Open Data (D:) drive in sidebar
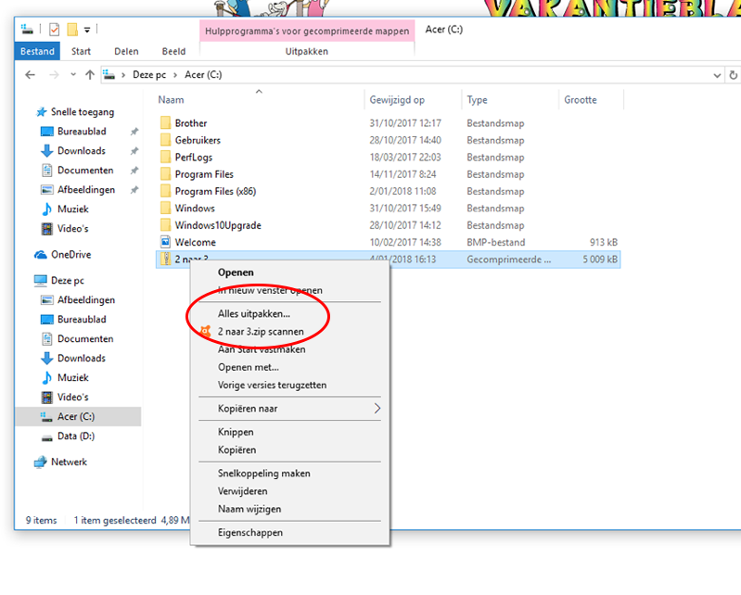The height and width of the screenshot is (595, 741). pos(75,436)
